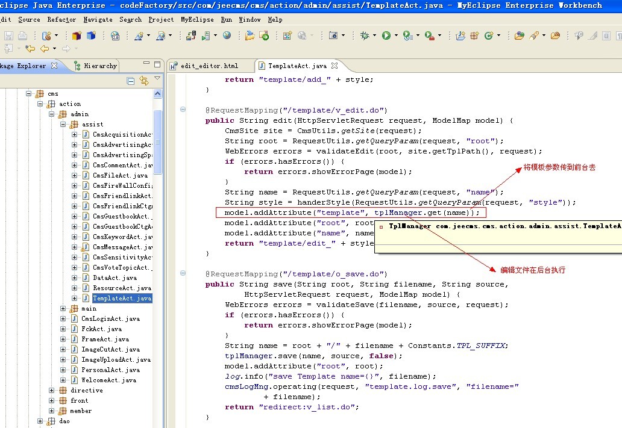This screenshot has height=428, width=622.
Task: Collapse the save method code fold marker
Action: tap(183, 274)
